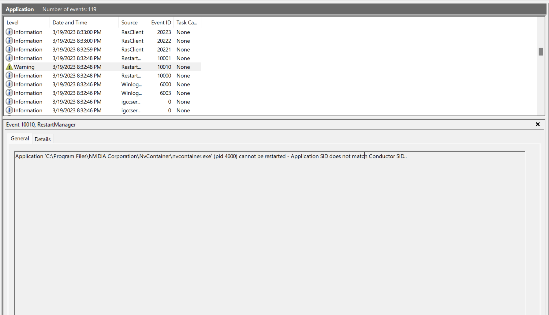The width and height of the screenshot is (549, 315).
Task: Click the Information icon for event 10000
Action: pyautogui.click(x=9, y=75)
